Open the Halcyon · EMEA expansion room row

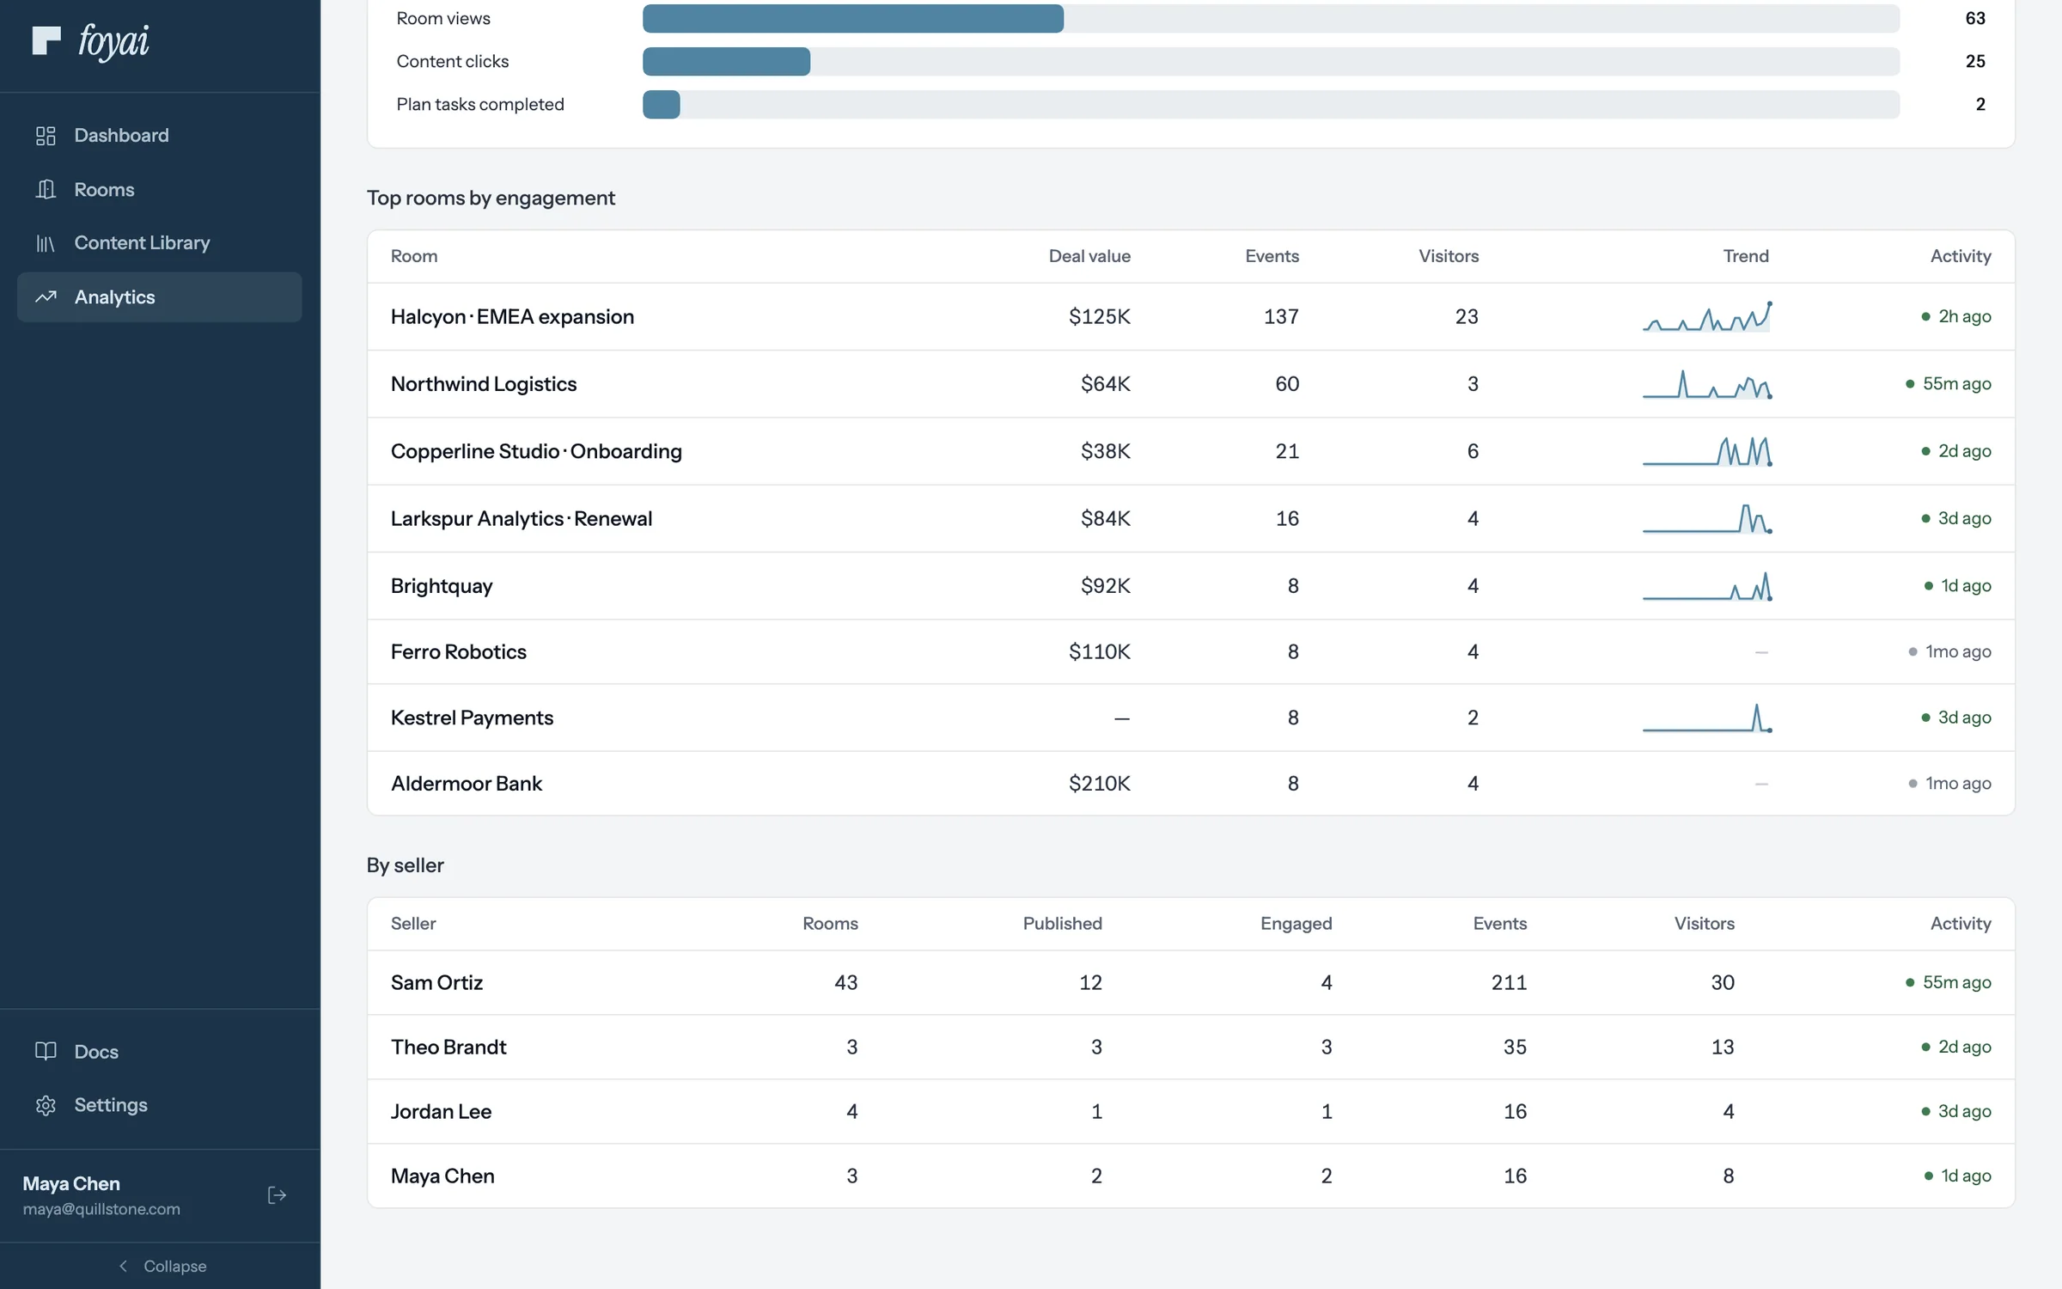[x=1191, y=316]
